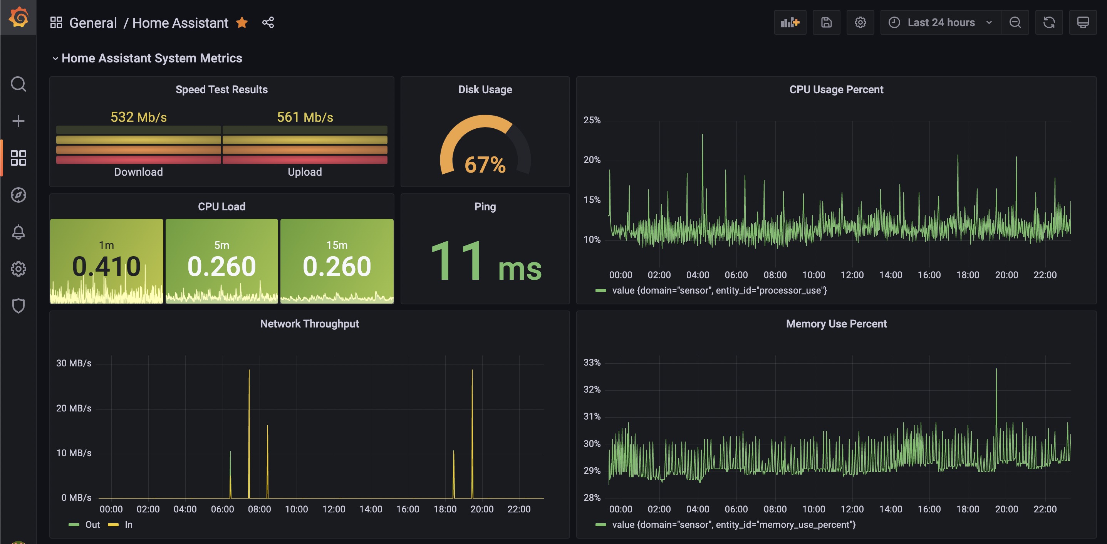The width and height of the screenshot is (1107, 544).
Task: Open the Explore compass icon
Action: pyautogui.click(x=18, y=195)
